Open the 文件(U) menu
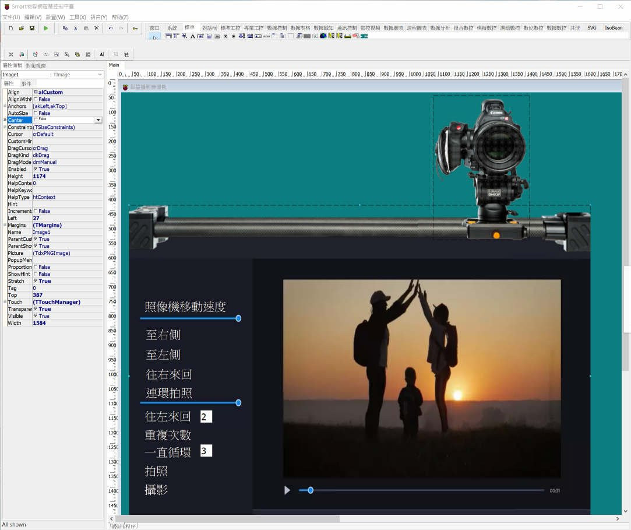This screenshot has width=631, height=530. point(11,17)
